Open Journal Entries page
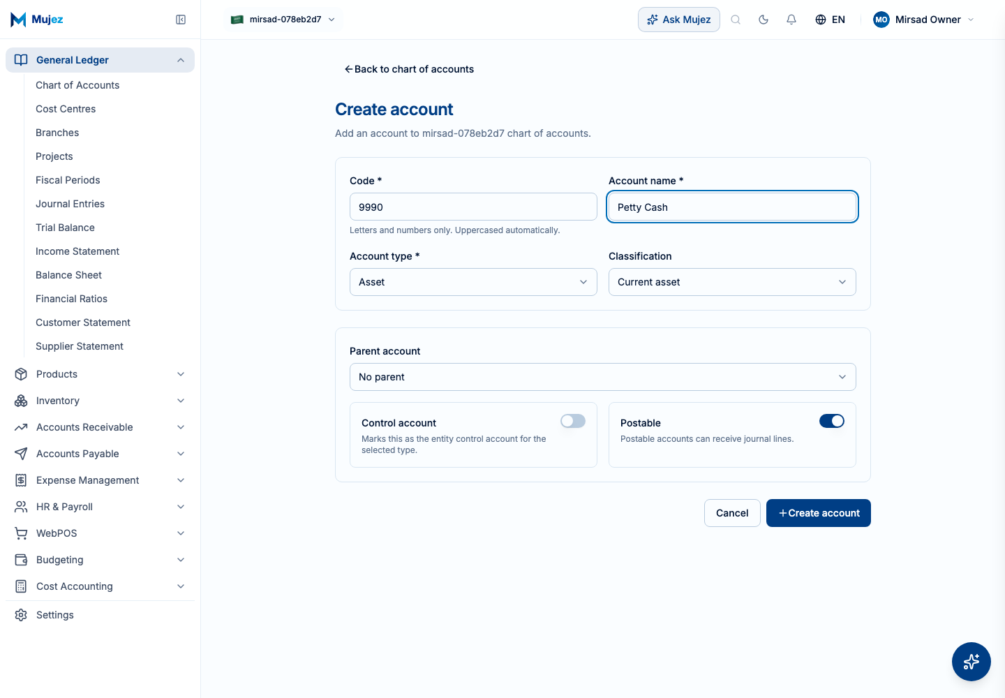1005x698 pixels. (x=70, y=204)
